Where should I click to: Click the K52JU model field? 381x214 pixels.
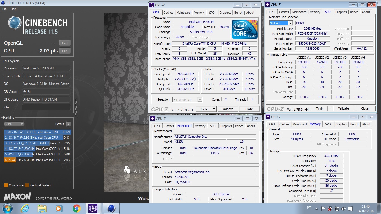[200, 142]
